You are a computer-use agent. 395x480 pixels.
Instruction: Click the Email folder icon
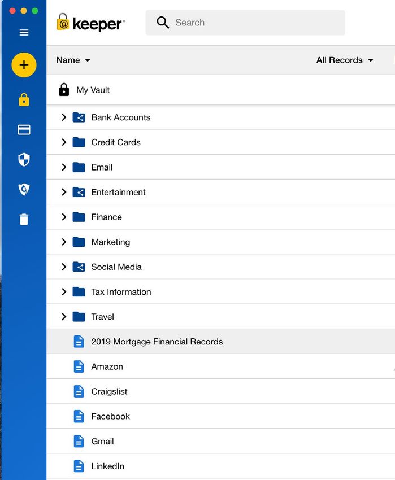(x=79, y=167)
